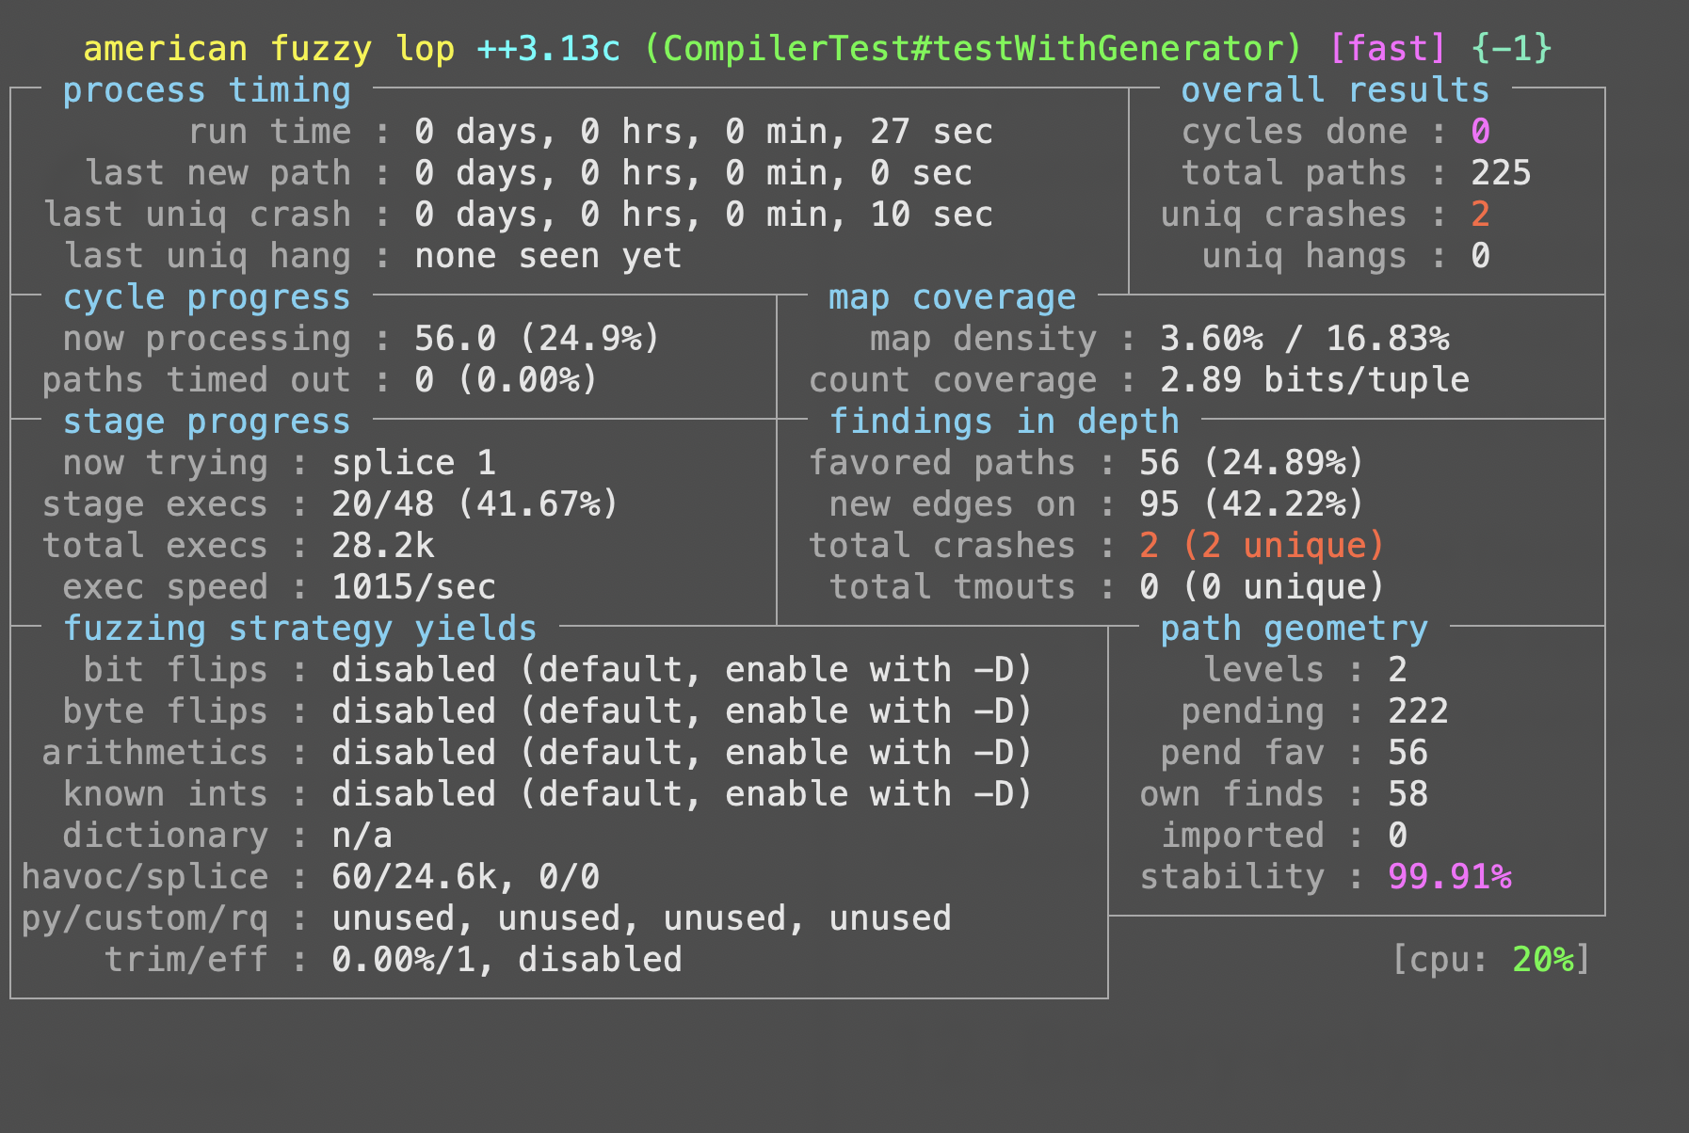The image size is (1689, 1133).
Task: Click the 'bit flips' row label
Action: coord(176,670)
